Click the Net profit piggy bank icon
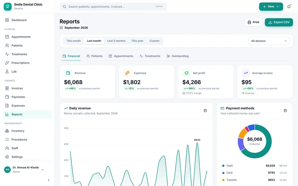Screen dimensions: 298x186 click(x=186, y=73)
